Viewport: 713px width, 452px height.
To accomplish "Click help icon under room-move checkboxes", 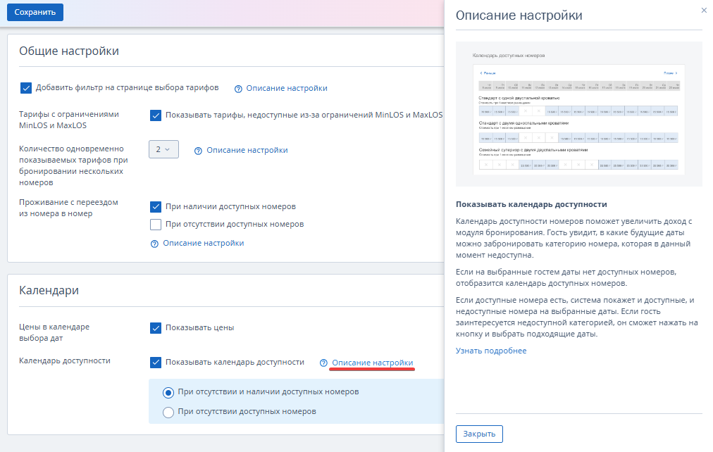I will [x=154, y=244].
